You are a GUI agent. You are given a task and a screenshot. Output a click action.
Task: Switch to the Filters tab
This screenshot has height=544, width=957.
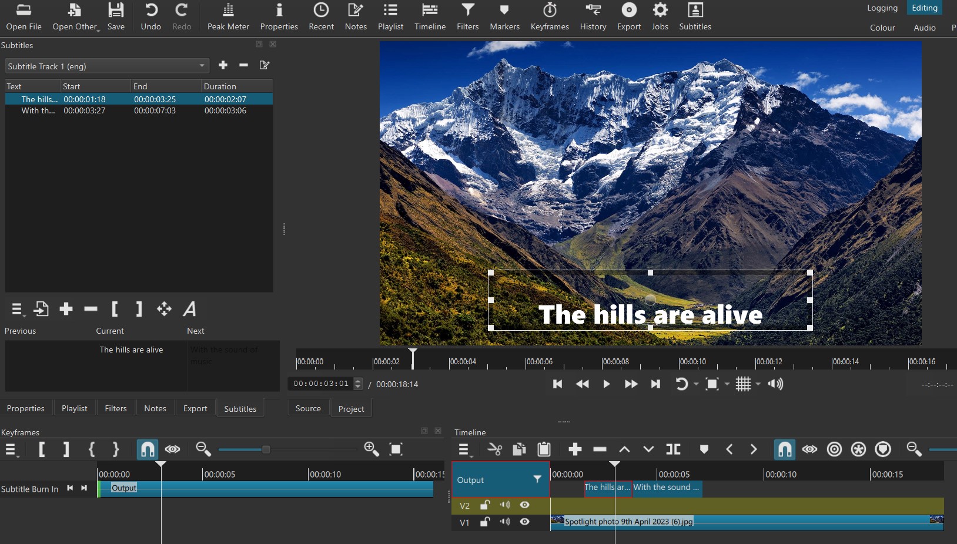(116, 408)
